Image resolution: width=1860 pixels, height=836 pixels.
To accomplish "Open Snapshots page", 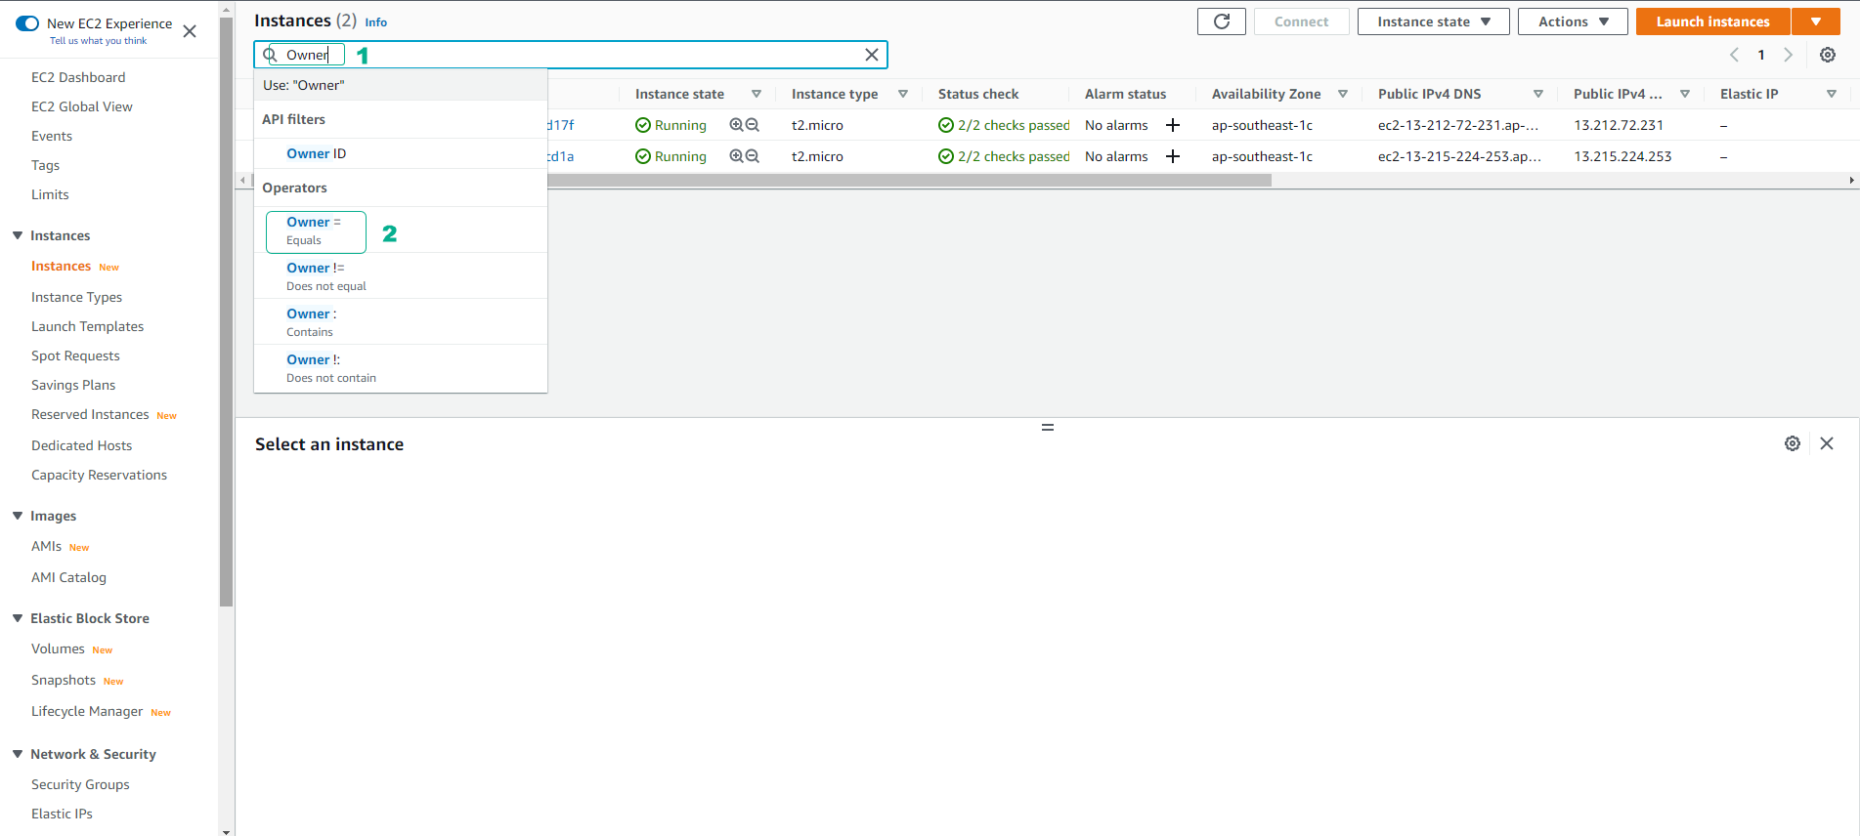I will pos(64,680).
